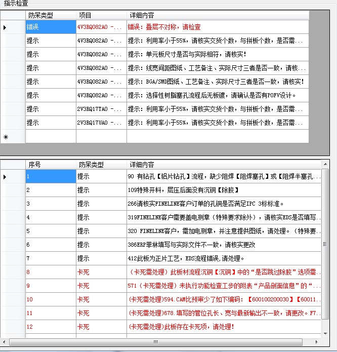This screenshot has height=352, width=337.
Task: Click the vertical scrollbar thumb of lower table
Action: (x=325, y=244)
